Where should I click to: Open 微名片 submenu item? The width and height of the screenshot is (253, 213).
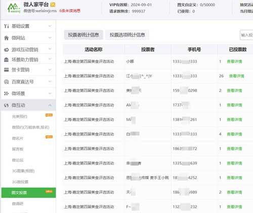coord(18,138)
